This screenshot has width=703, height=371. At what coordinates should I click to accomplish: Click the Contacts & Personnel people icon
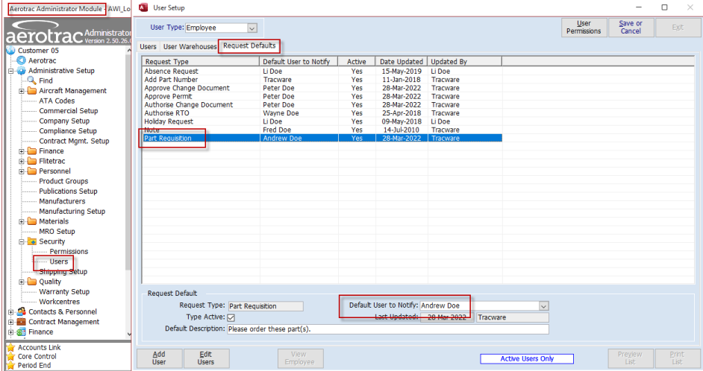(21, 311)
